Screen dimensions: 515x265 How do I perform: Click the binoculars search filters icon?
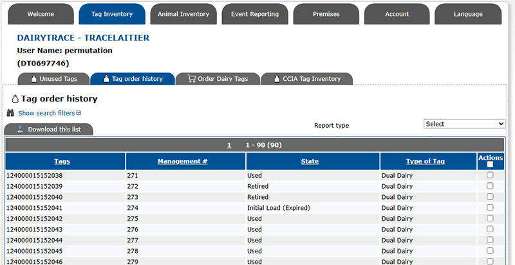(x=10, y=113)
